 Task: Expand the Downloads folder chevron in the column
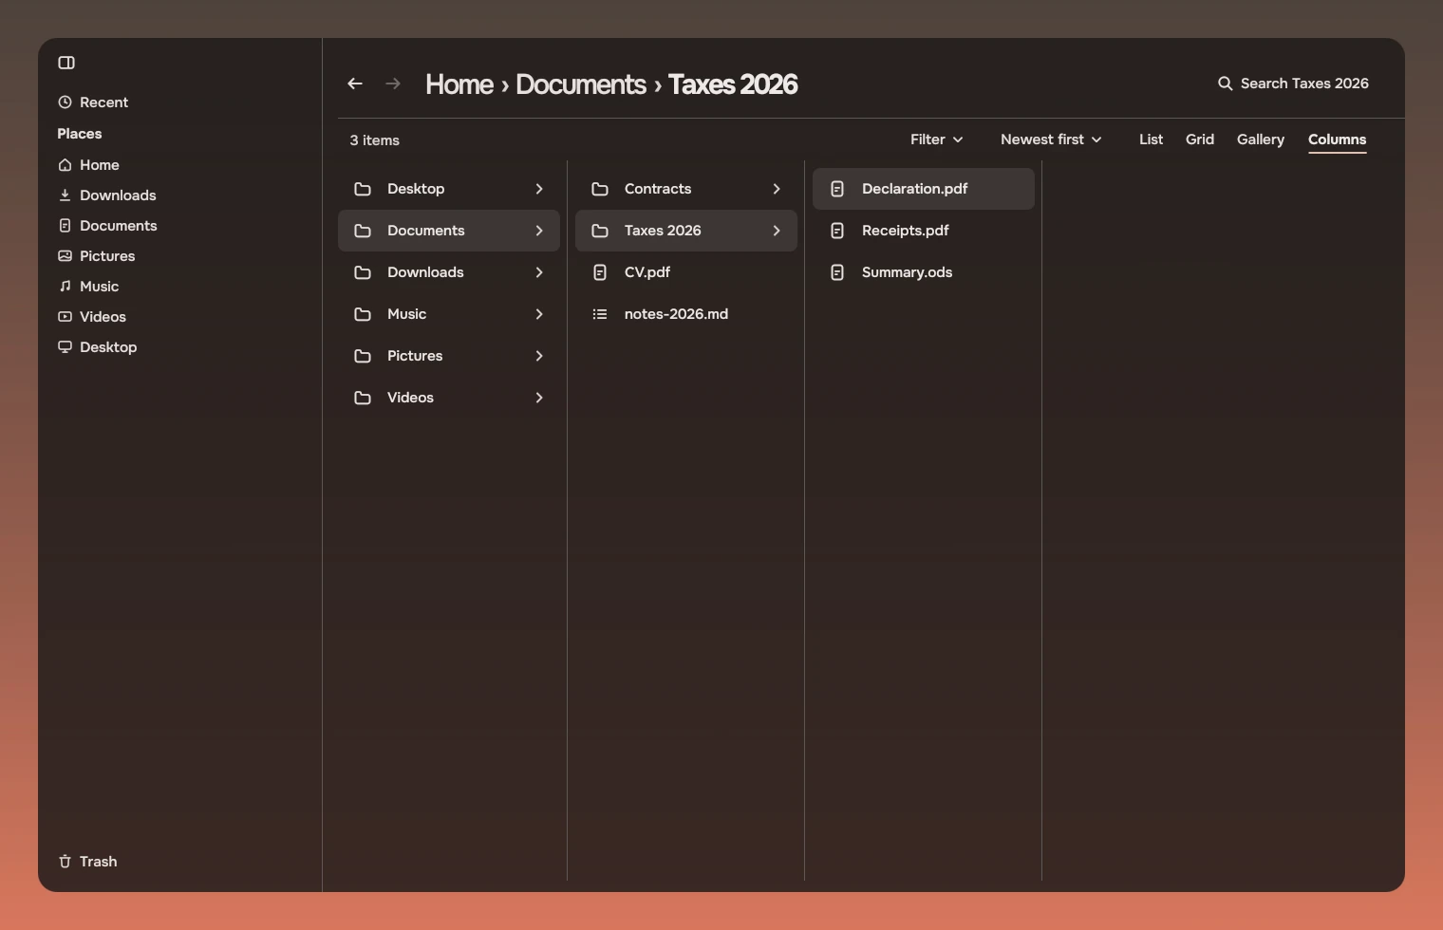[539, 272]
